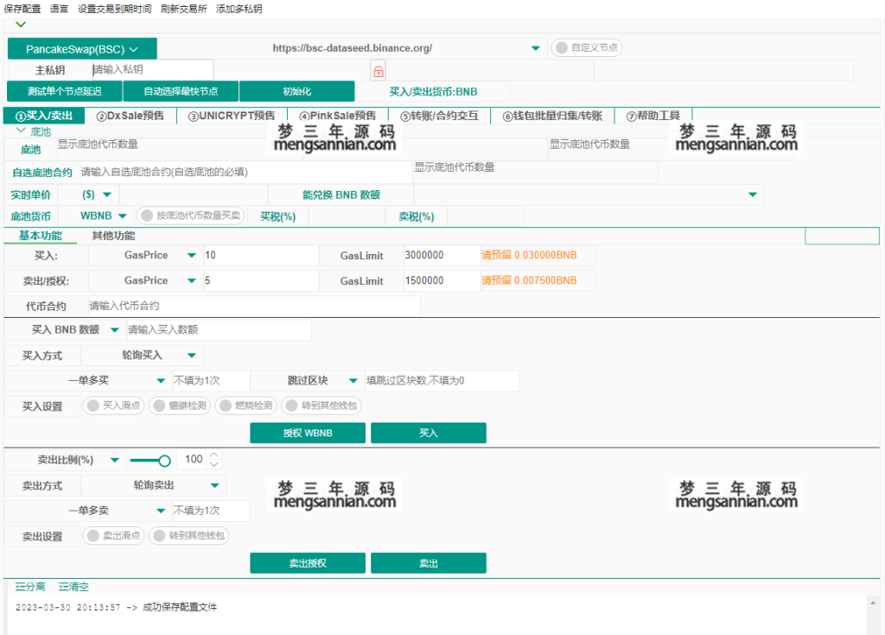Click the log panel scrollbar up arrow
This screenshot has width=885, height=635.
[873, 603]
